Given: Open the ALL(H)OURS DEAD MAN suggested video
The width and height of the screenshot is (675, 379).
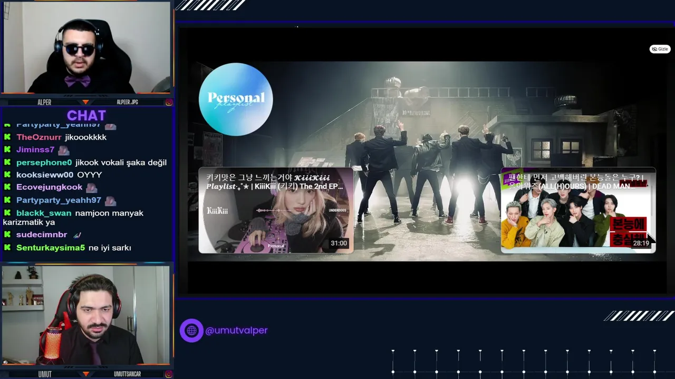Looking at the screenshot, I should (x=578, y=211).
